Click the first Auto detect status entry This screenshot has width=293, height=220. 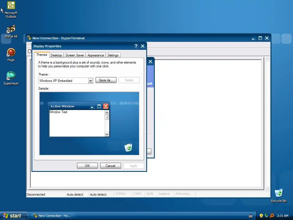pyautogui.click(x=75, y=195)
